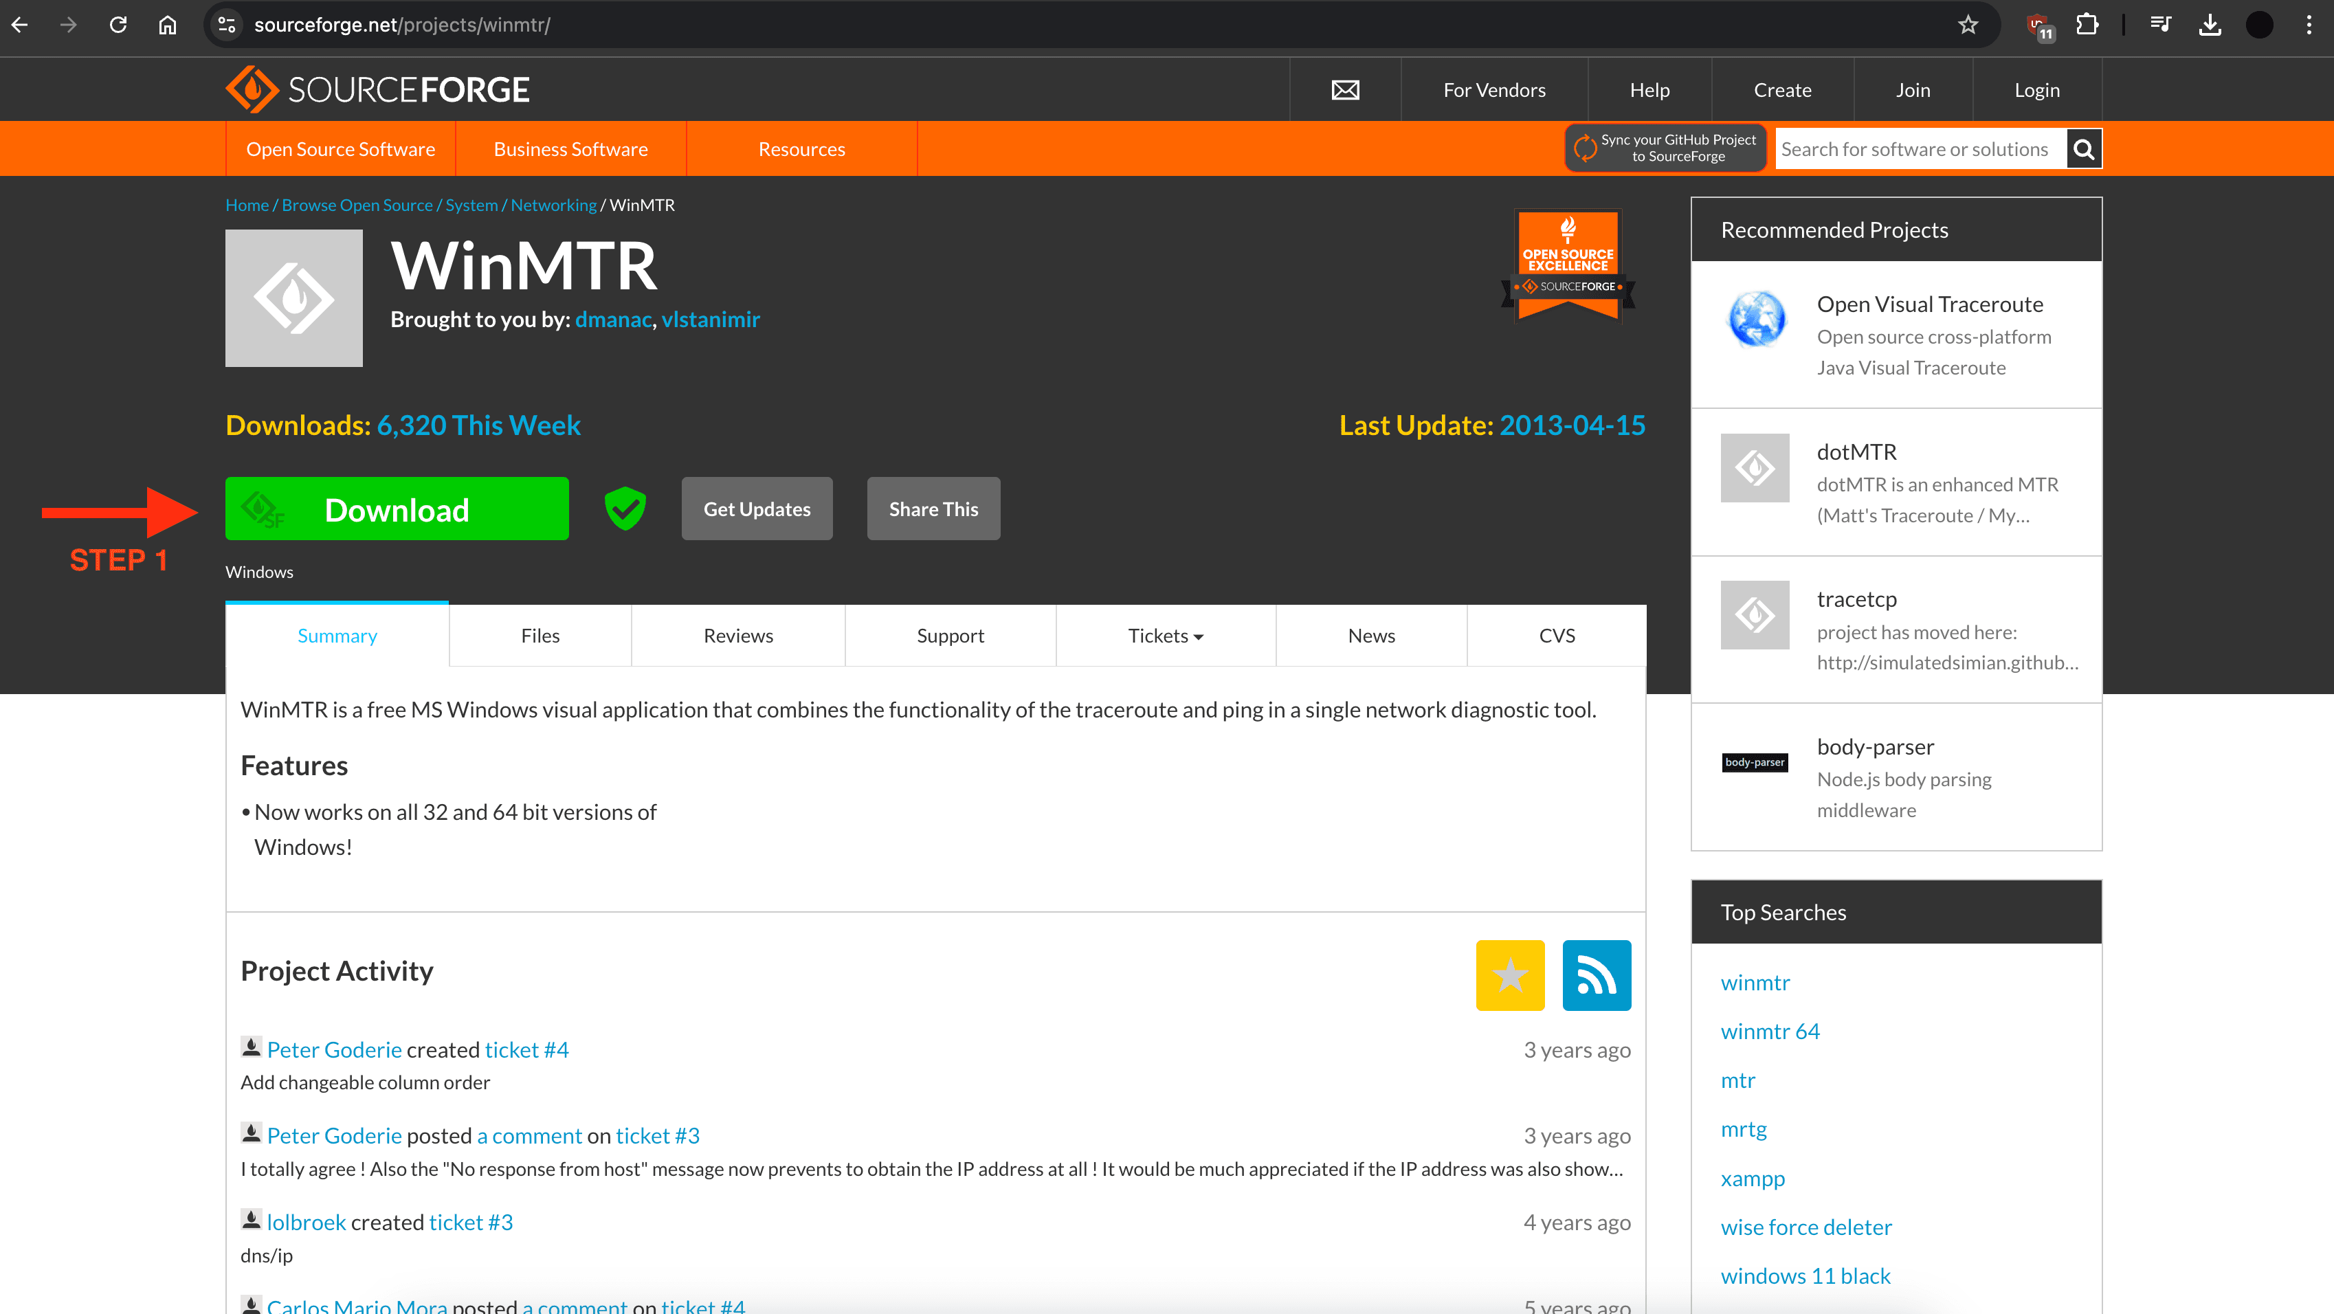The image size is (2334, 1314).
Task: Open the 'a comment' link by Peter Goderie
Action: (x=529, y=1135)
